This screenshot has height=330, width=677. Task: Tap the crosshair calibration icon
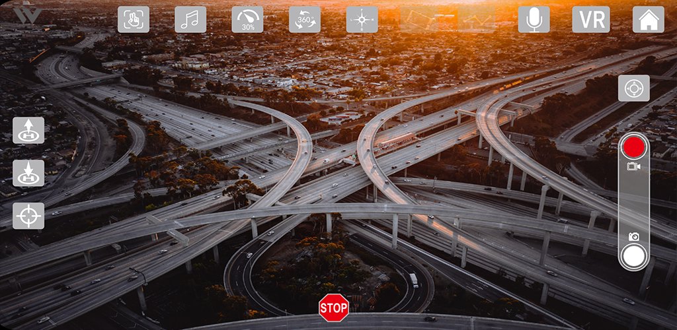click(28, 216)
